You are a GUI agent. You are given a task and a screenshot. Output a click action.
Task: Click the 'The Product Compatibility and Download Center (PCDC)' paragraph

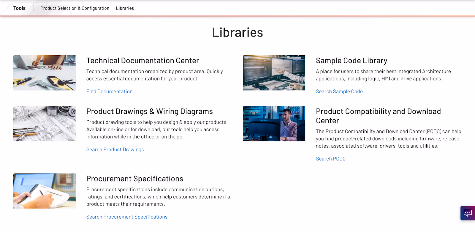pos(389,139)
